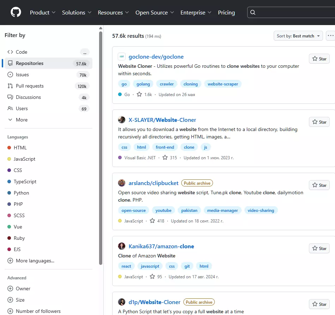This screenshot has width=335, height=315.
Task: Click the plus icon beside More languages
Action: click(x=10, y=261)
